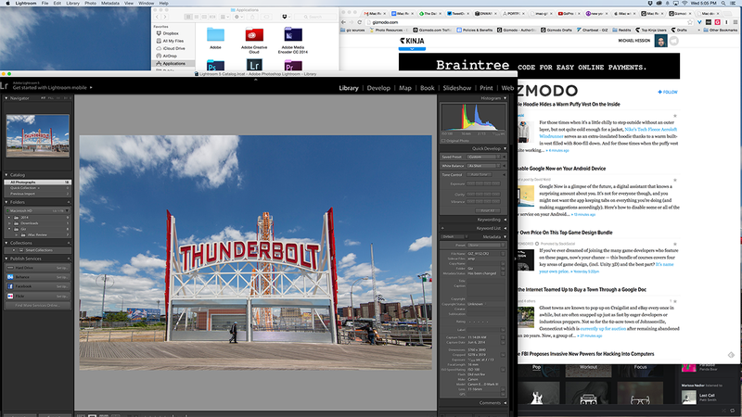Open Photoshop app icon in Finder

pyautogui.click(x=215, y=65)
